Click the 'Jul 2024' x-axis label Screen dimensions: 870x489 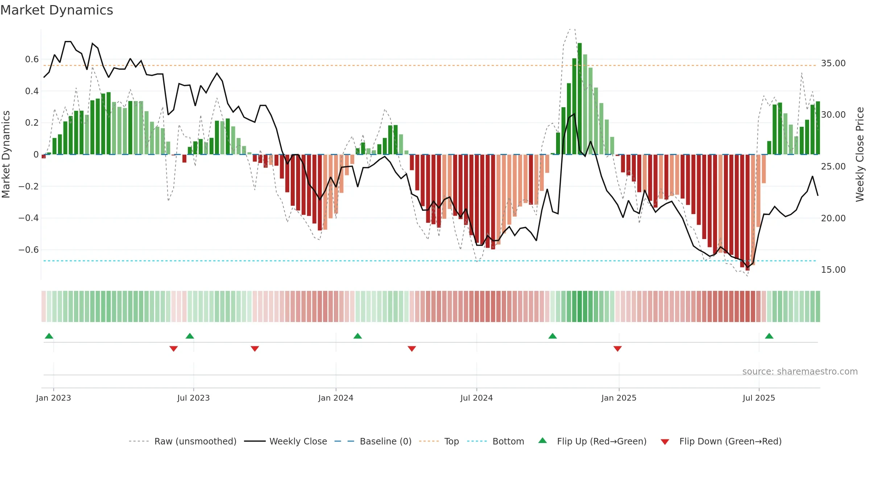tap(477, 398)
